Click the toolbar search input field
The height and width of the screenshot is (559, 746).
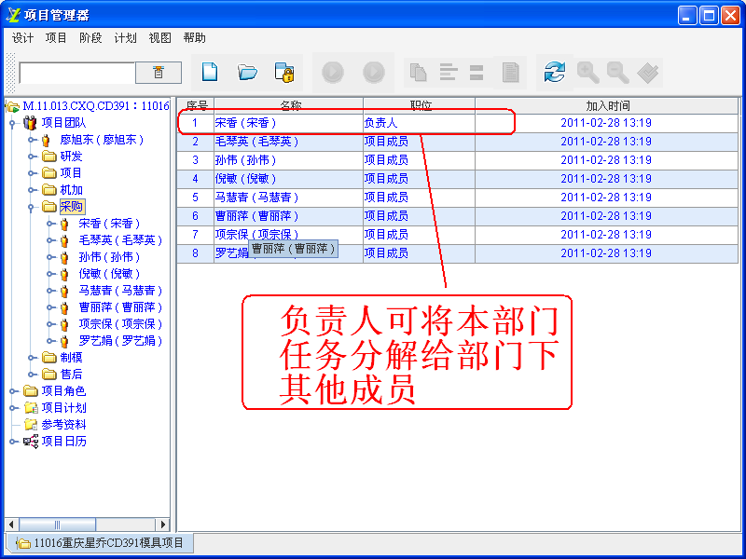tap(77, 73)
